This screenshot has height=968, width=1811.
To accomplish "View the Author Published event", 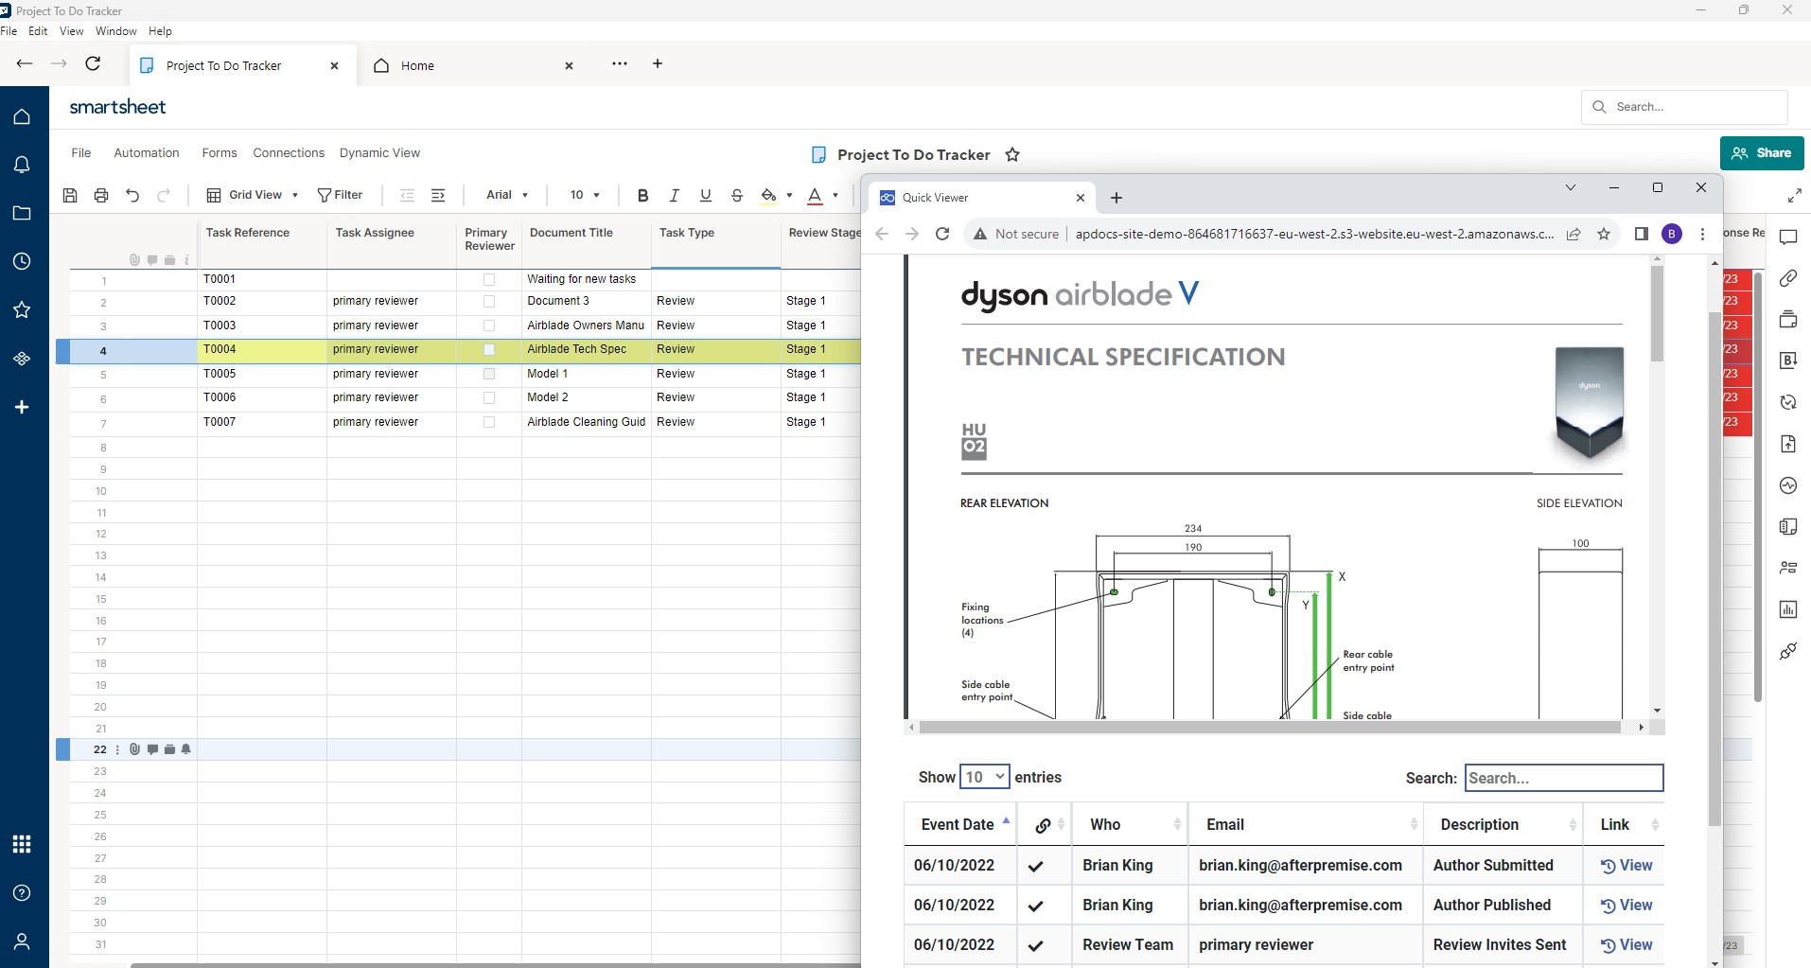I will 1626,905.
